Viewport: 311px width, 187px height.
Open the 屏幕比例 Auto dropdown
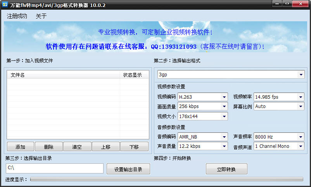[279, 106]
